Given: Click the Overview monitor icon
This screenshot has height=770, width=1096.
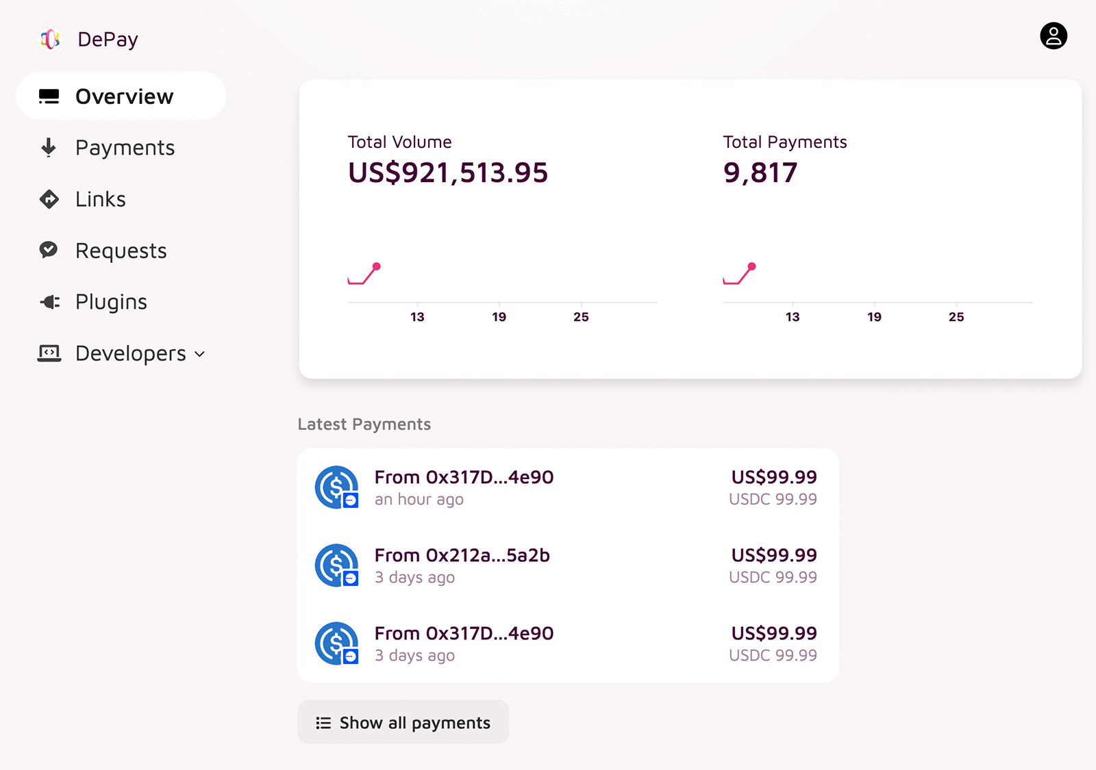Looking at the screenshot, I should 49,97.
